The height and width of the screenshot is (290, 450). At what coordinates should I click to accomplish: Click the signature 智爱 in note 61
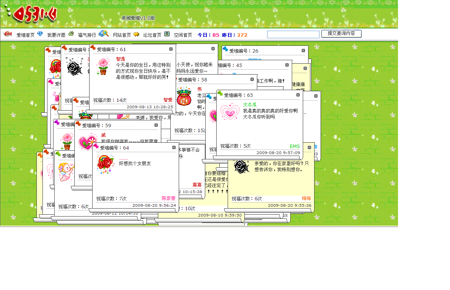[168, 100]
